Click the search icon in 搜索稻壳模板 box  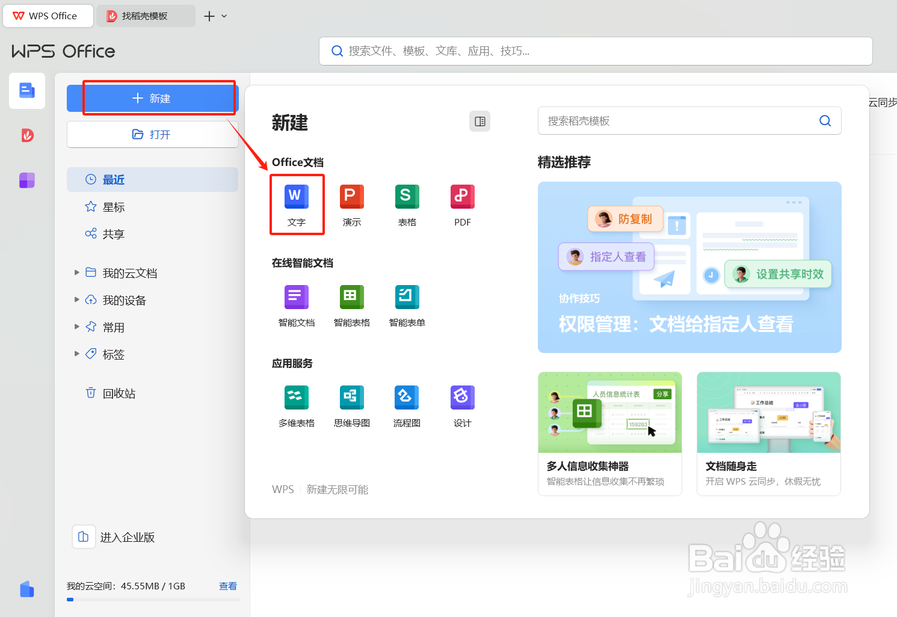pos(825,121)
